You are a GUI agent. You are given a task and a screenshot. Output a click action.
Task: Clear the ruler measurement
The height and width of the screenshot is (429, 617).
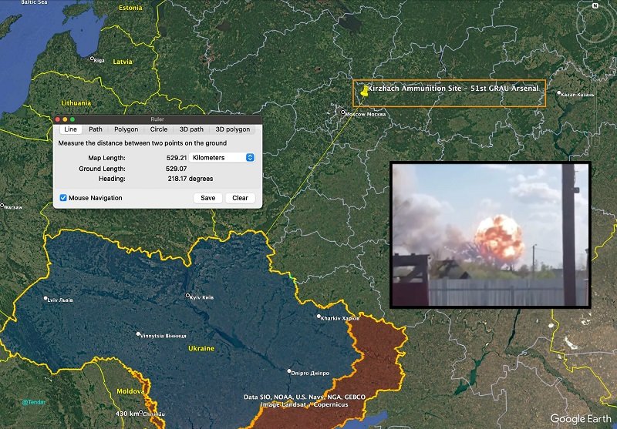[240, 198]
